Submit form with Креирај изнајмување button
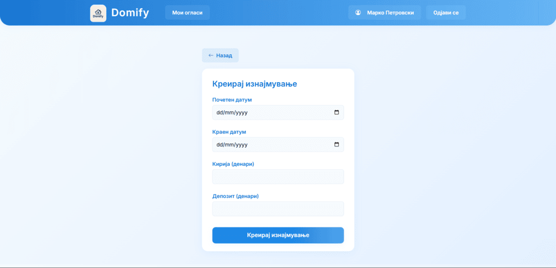The width and height of the screenshot is (556, 268). 278,235
